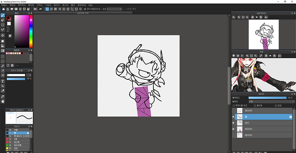Open gear settings on the selected layer
Image resolution: width=296 pixels, height=153 pixels.
tap(290, 117)
